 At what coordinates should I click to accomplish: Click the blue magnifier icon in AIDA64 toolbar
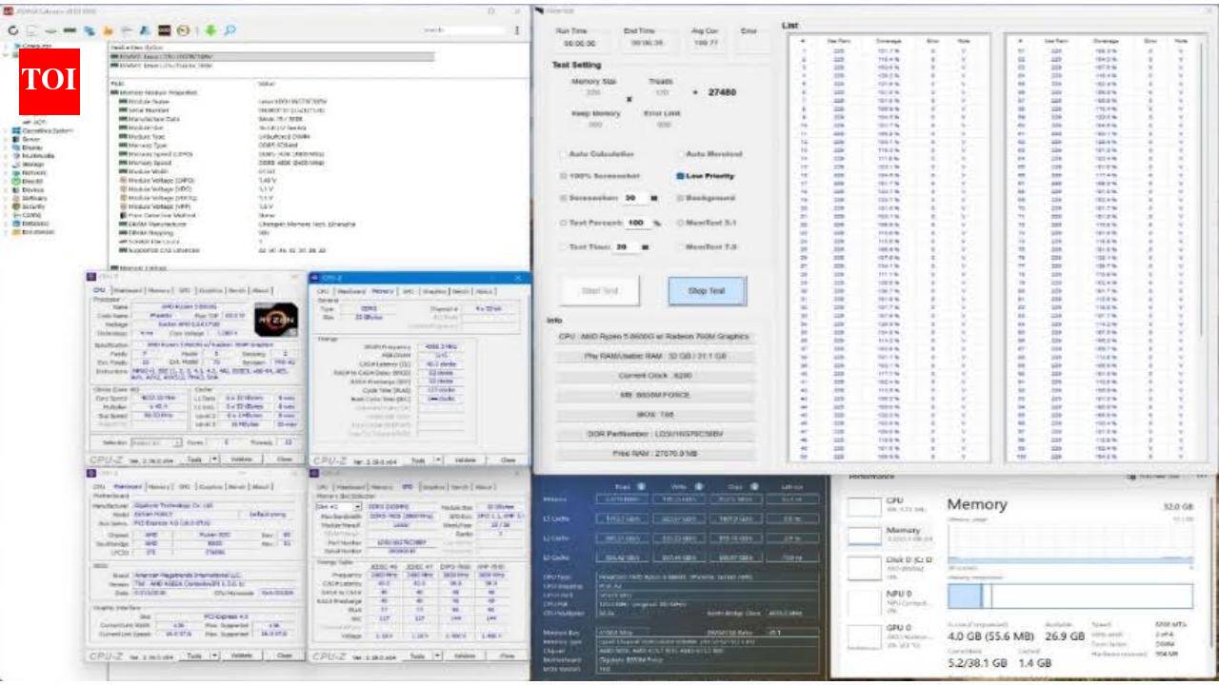point(230,30)
